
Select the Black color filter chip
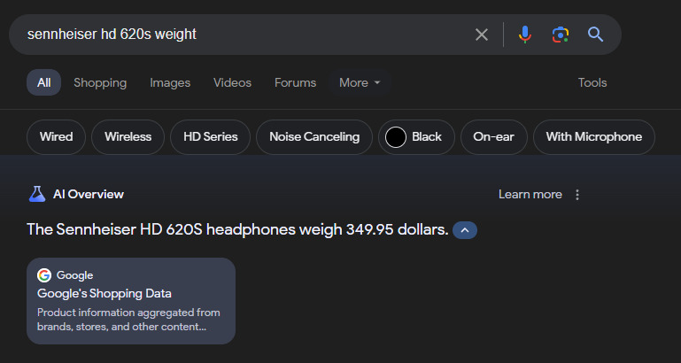click(416, 137)
